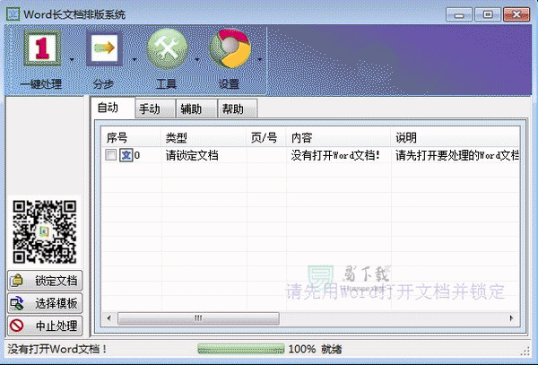
Task: Expand the 工具 dropdown arrow
Action: tap(197, 60)
